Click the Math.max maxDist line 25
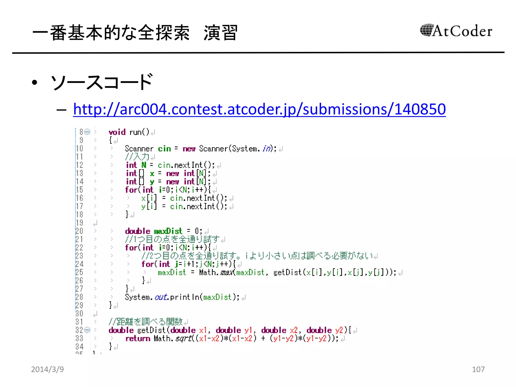 (277, 272)
